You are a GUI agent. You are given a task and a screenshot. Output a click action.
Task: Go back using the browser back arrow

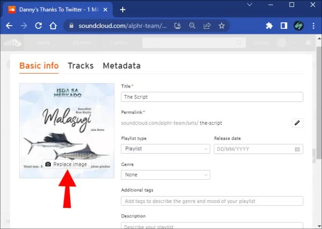tap(9, 26)
